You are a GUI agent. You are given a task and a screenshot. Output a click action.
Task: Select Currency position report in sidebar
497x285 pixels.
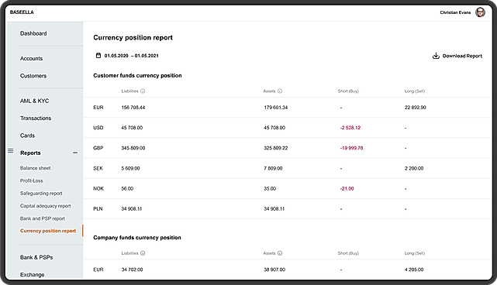pyautogui.click(x=48, y=231)
